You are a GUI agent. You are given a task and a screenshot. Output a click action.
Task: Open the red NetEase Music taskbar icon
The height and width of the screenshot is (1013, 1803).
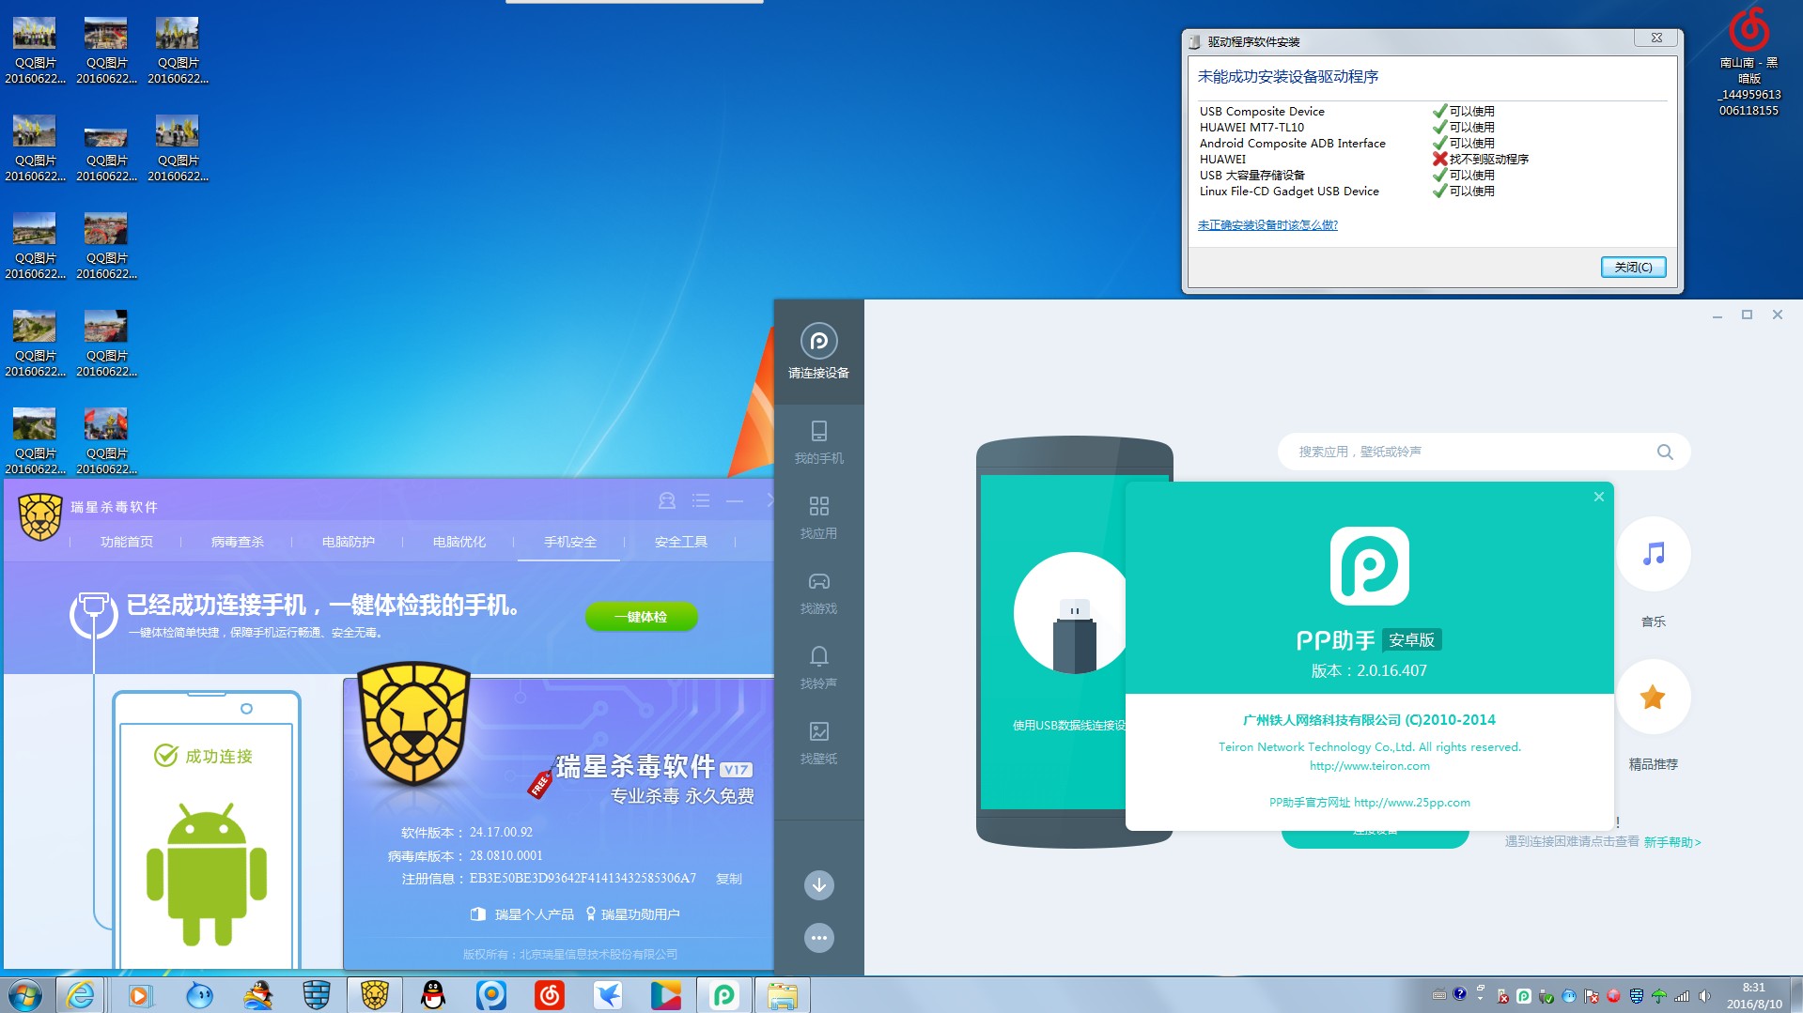coord(550,995)
